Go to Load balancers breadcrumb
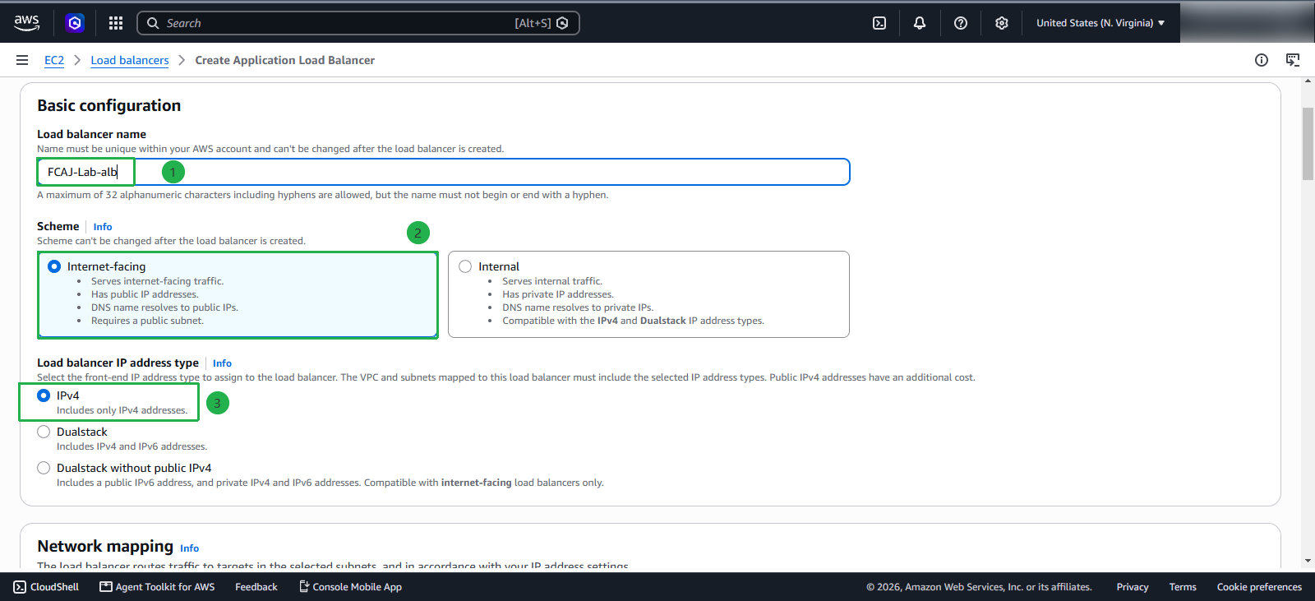The image size is (1315, 601). click(x=130, y=60)
